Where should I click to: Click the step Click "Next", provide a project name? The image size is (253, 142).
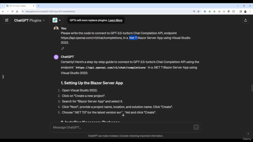[x=117, y=107]
